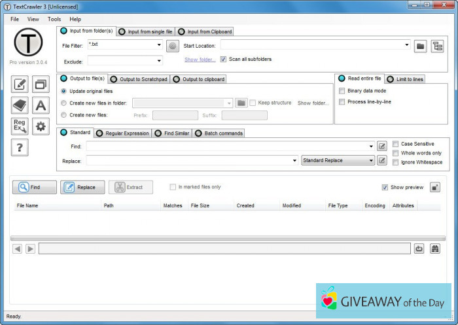Open the scratchpad editor icon in sidebar

click(20, 84)
